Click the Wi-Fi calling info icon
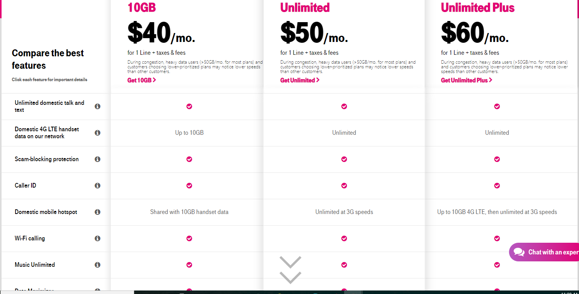Image resolution: width=579 pixels, height=294 pixels. (98, 238)
